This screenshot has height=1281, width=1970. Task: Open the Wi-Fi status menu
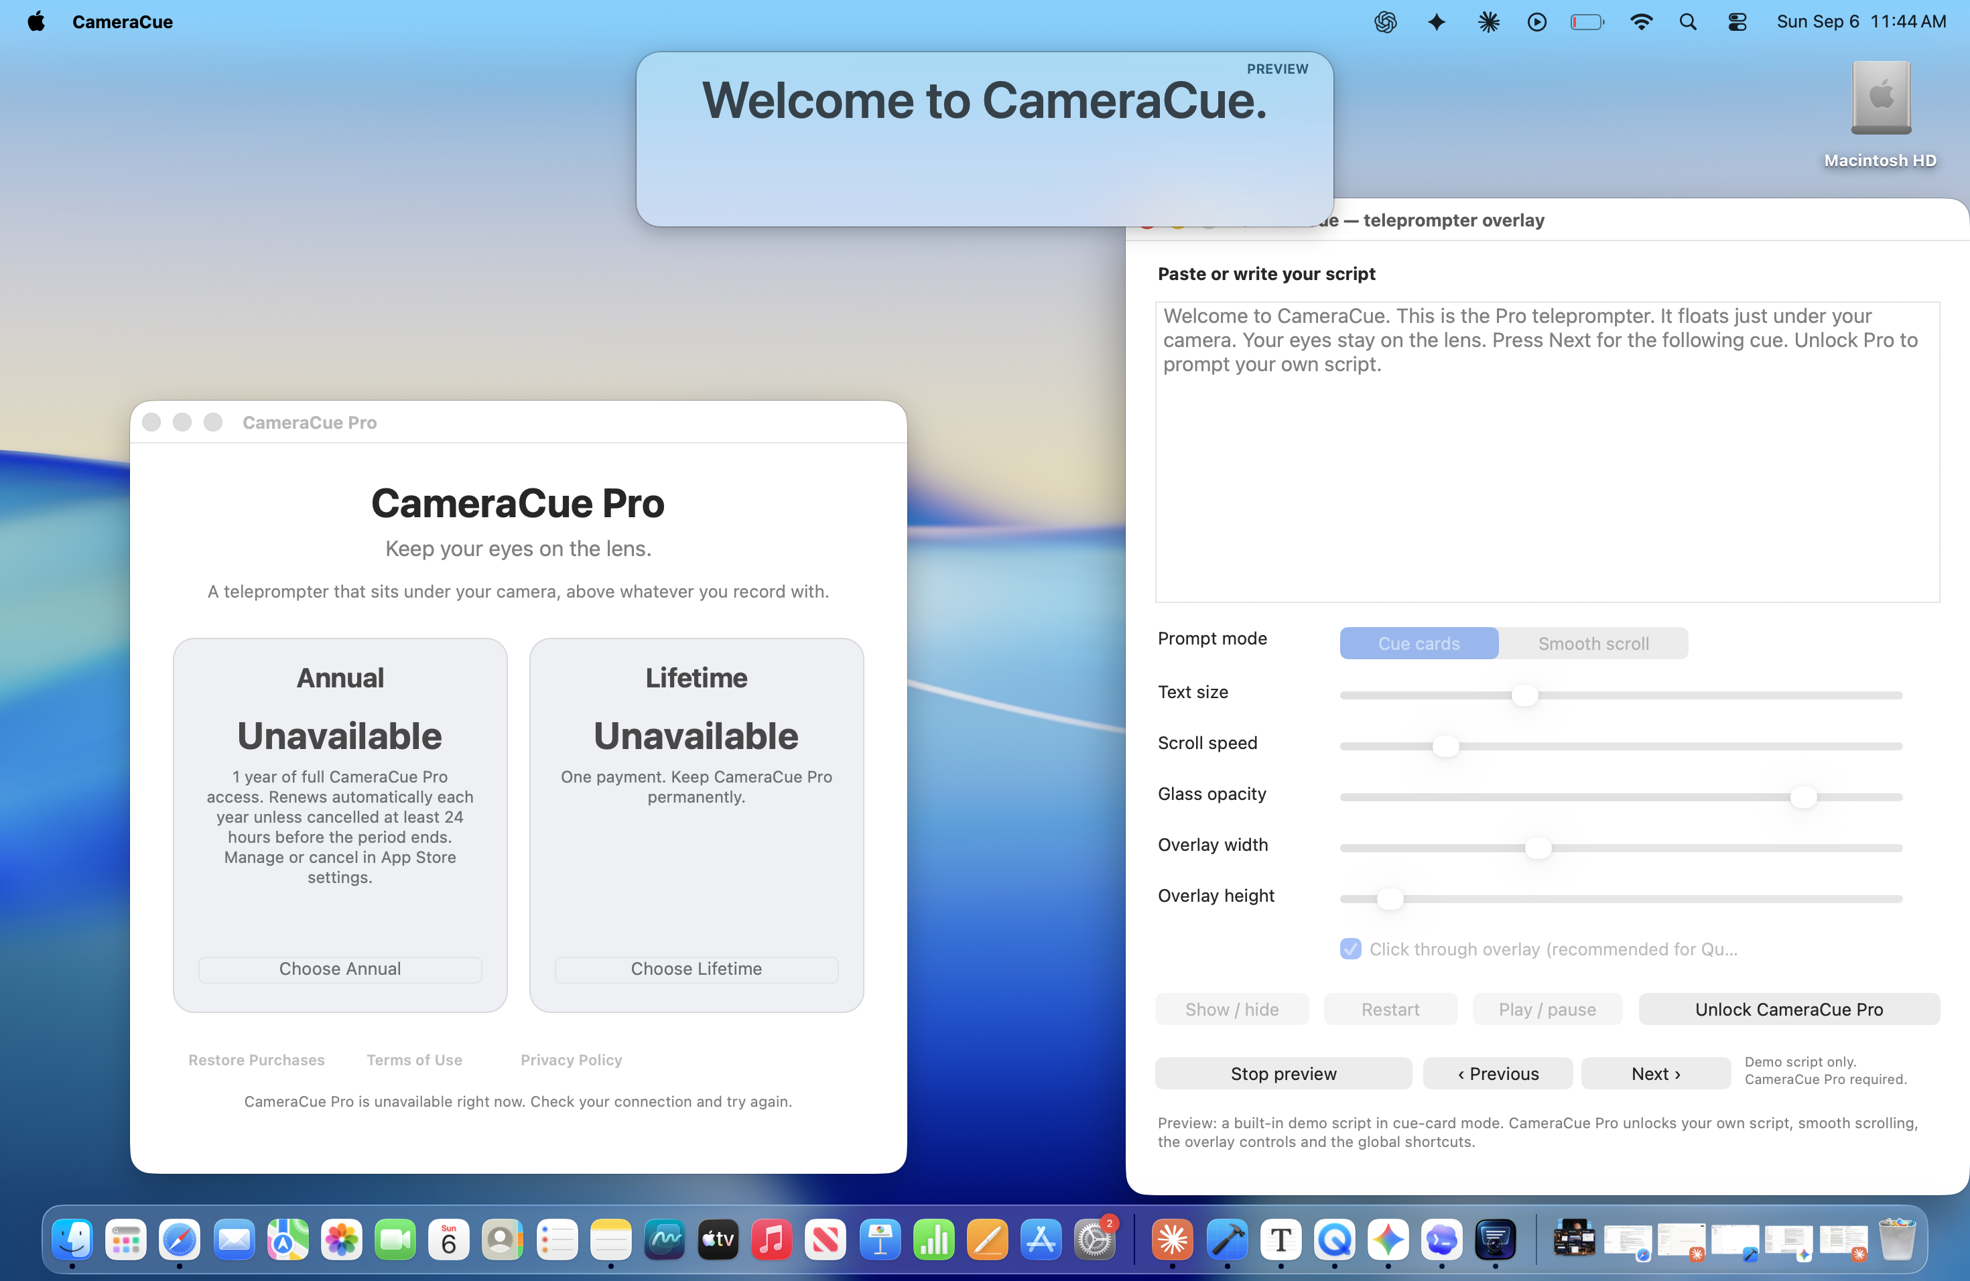click(x=1640, y=22)
